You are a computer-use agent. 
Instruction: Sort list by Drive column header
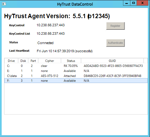point(11,61)
